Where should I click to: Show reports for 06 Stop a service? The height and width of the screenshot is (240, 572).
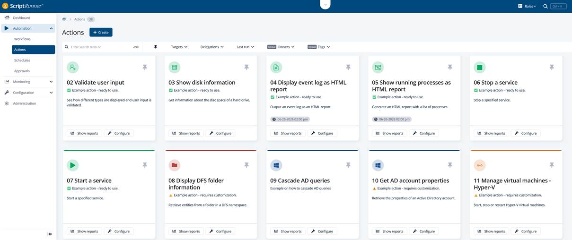click(491, 133)
